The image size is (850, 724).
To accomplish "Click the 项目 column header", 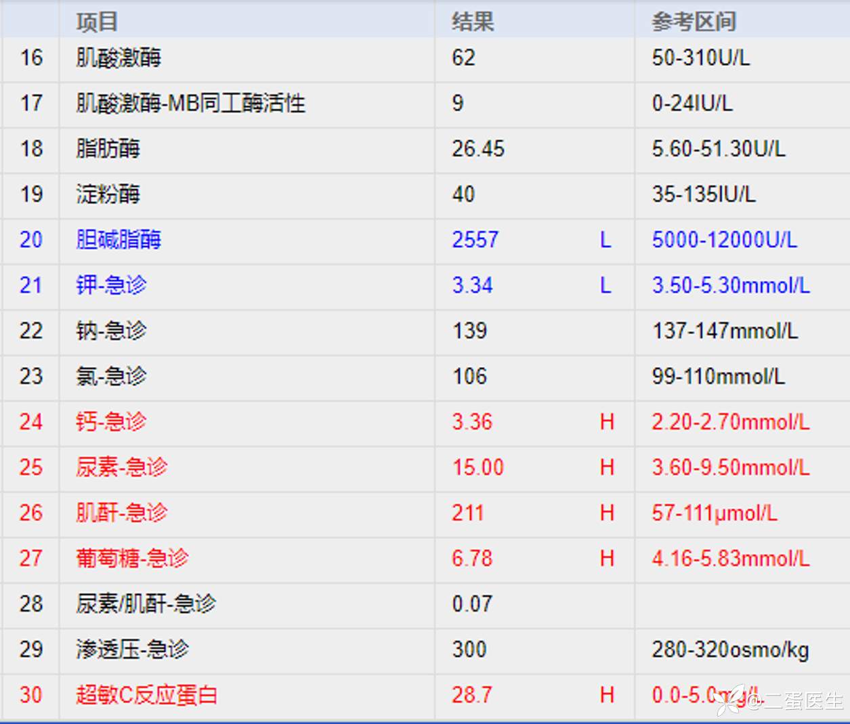I will point(97,22).
